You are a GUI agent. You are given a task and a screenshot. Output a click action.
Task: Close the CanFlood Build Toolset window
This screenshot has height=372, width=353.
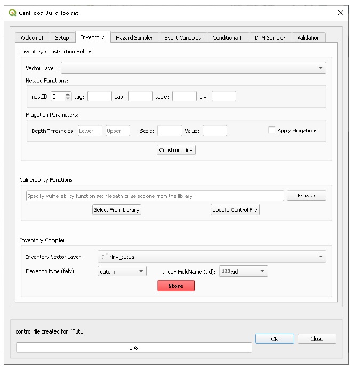click(x=340, y=13)
